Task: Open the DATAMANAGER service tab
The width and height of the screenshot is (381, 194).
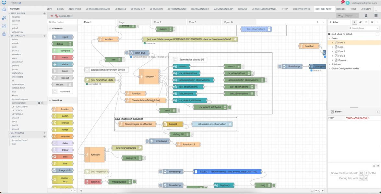Action: (x=200, y=9)
